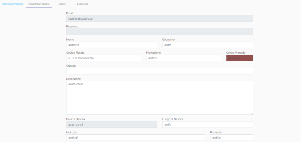Screen dimensions: 301x142
Task: Open the Data di Nascita date field
Action: (x=112, y=125)
